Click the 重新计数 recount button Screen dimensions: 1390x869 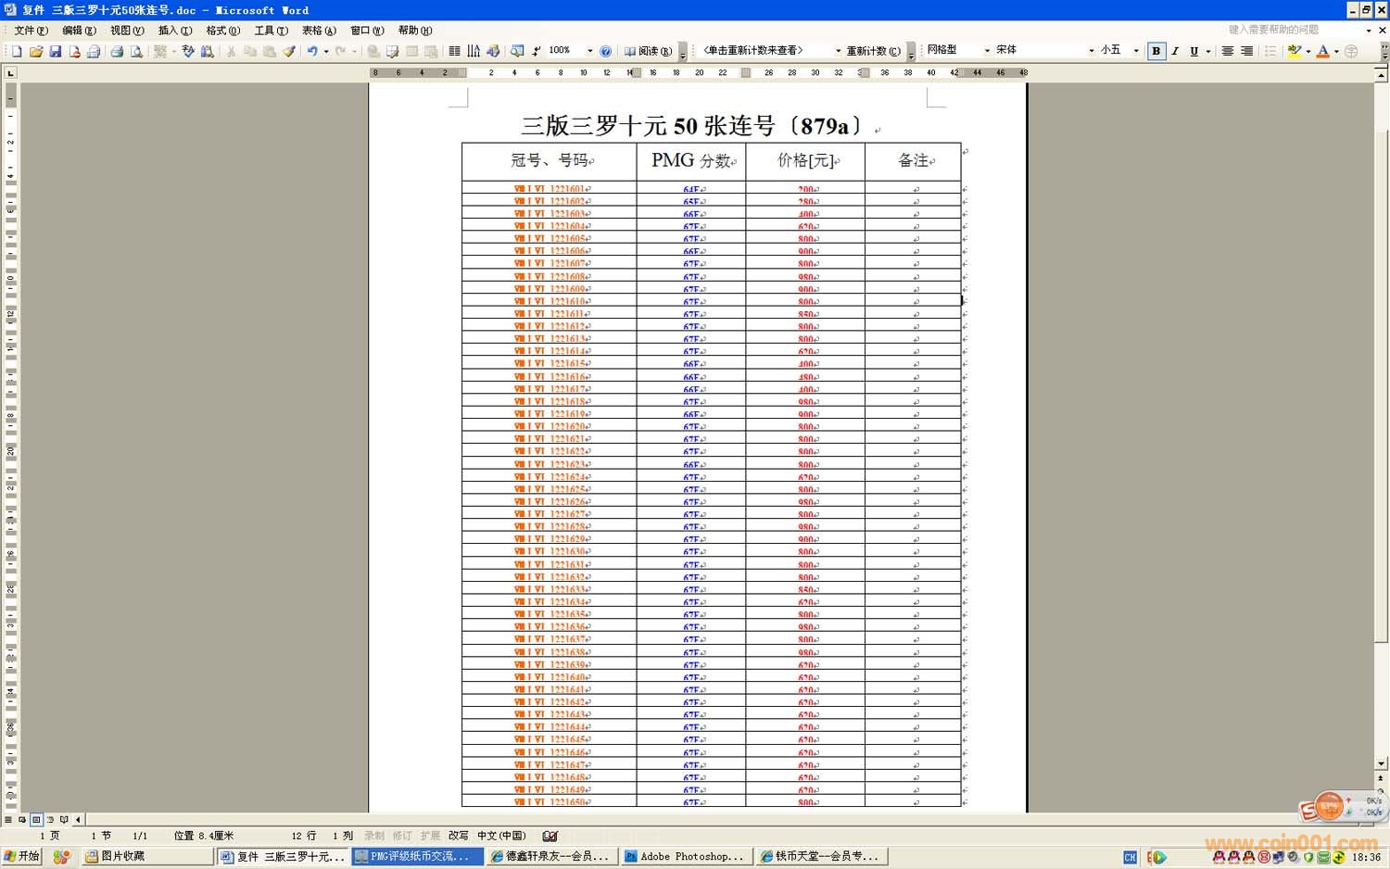pos(873,51)
